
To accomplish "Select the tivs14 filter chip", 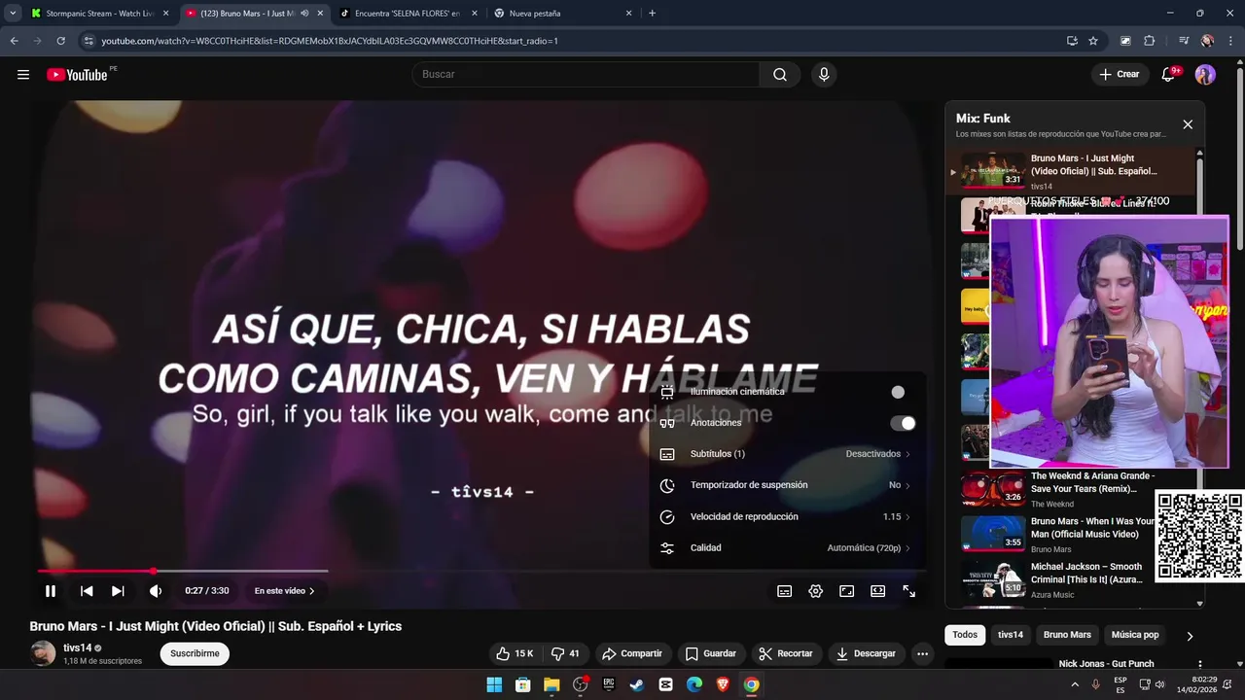I will 1011,635.
